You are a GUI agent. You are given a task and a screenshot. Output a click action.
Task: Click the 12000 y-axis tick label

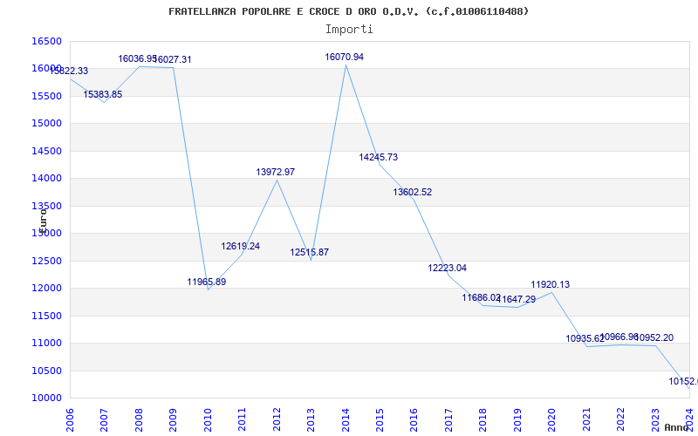(x=46, y=289)
